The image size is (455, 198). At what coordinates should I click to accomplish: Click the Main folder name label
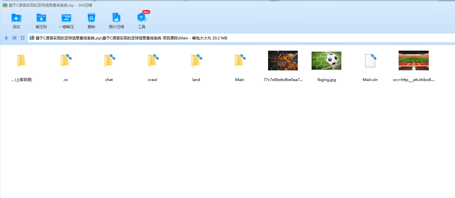[240, 80]
